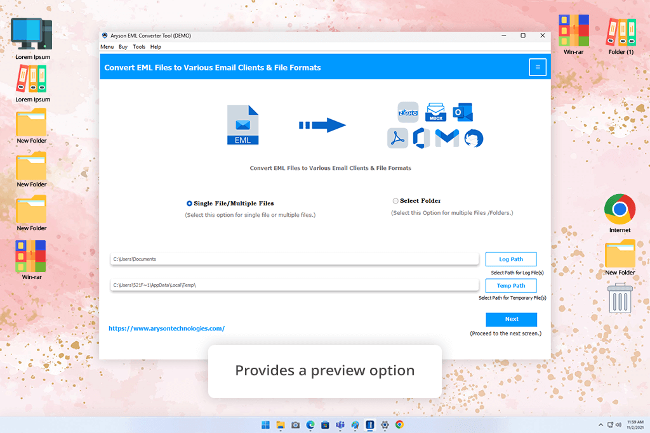Viewport: 650px width, 433px height.
Task: Launch Chrome from the taskbar
Action: (400, 425)
